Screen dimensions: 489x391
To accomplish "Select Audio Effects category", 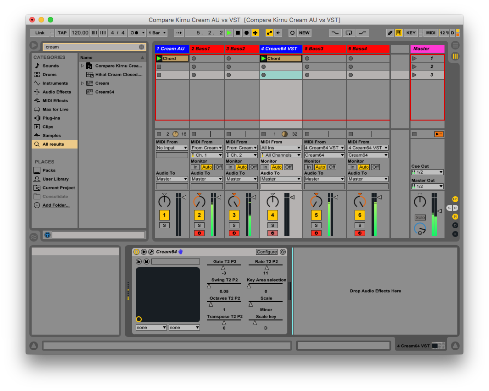I will 57,92.
